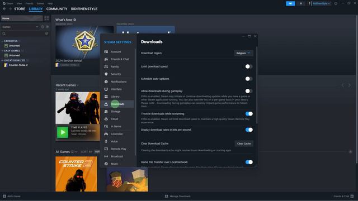Screen dimensions: 358x201
Task: Toggle Game File Transfer over Local Network
Action: 249,162
